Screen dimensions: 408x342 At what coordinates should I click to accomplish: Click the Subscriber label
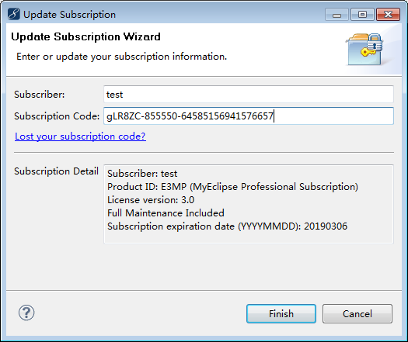coord(40,95)
